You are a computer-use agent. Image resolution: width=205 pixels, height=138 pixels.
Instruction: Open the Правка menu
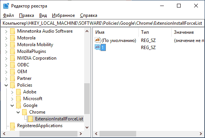click(x=27, y=15)
